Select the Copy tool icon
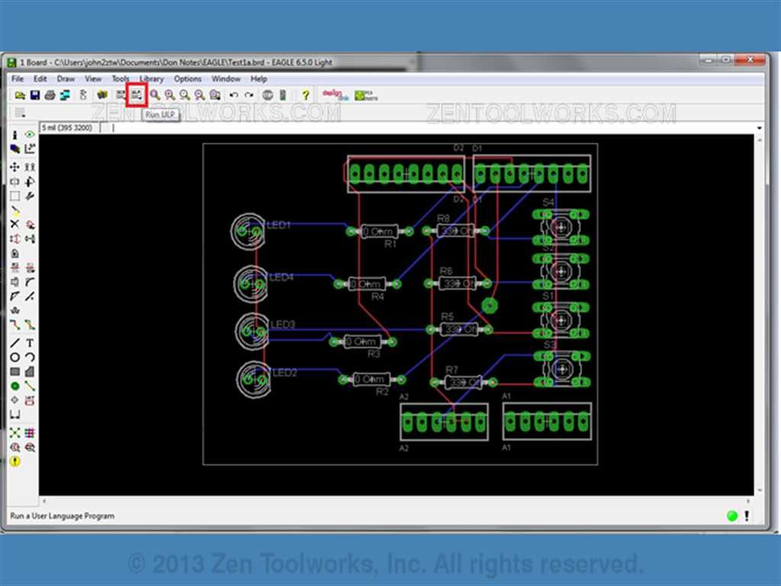This screenshot has width=781, height=586. pos(30,167)
